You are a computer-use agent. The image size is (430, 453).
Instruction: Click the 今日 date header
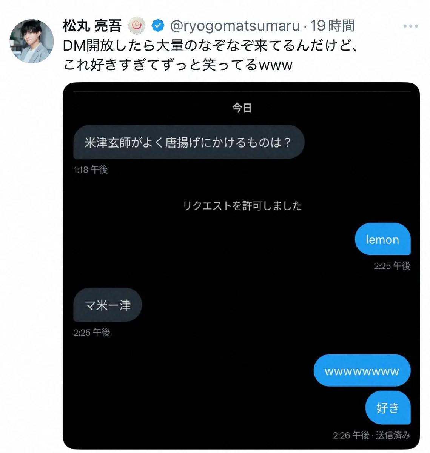point(242,108)
